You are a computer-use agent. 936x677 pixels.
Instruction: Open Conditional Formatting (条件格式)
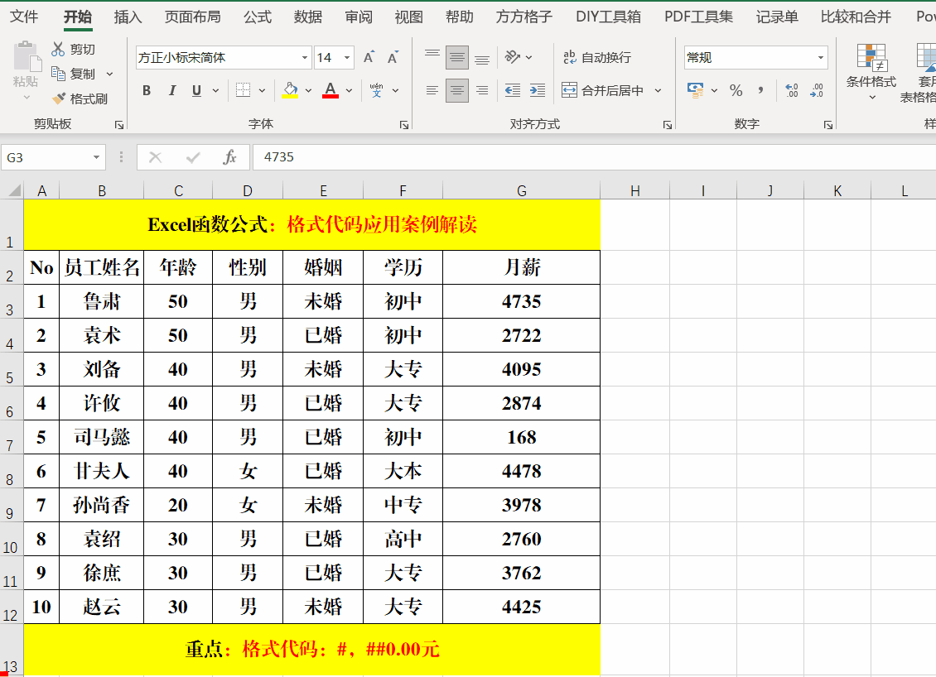pos(871,71)
